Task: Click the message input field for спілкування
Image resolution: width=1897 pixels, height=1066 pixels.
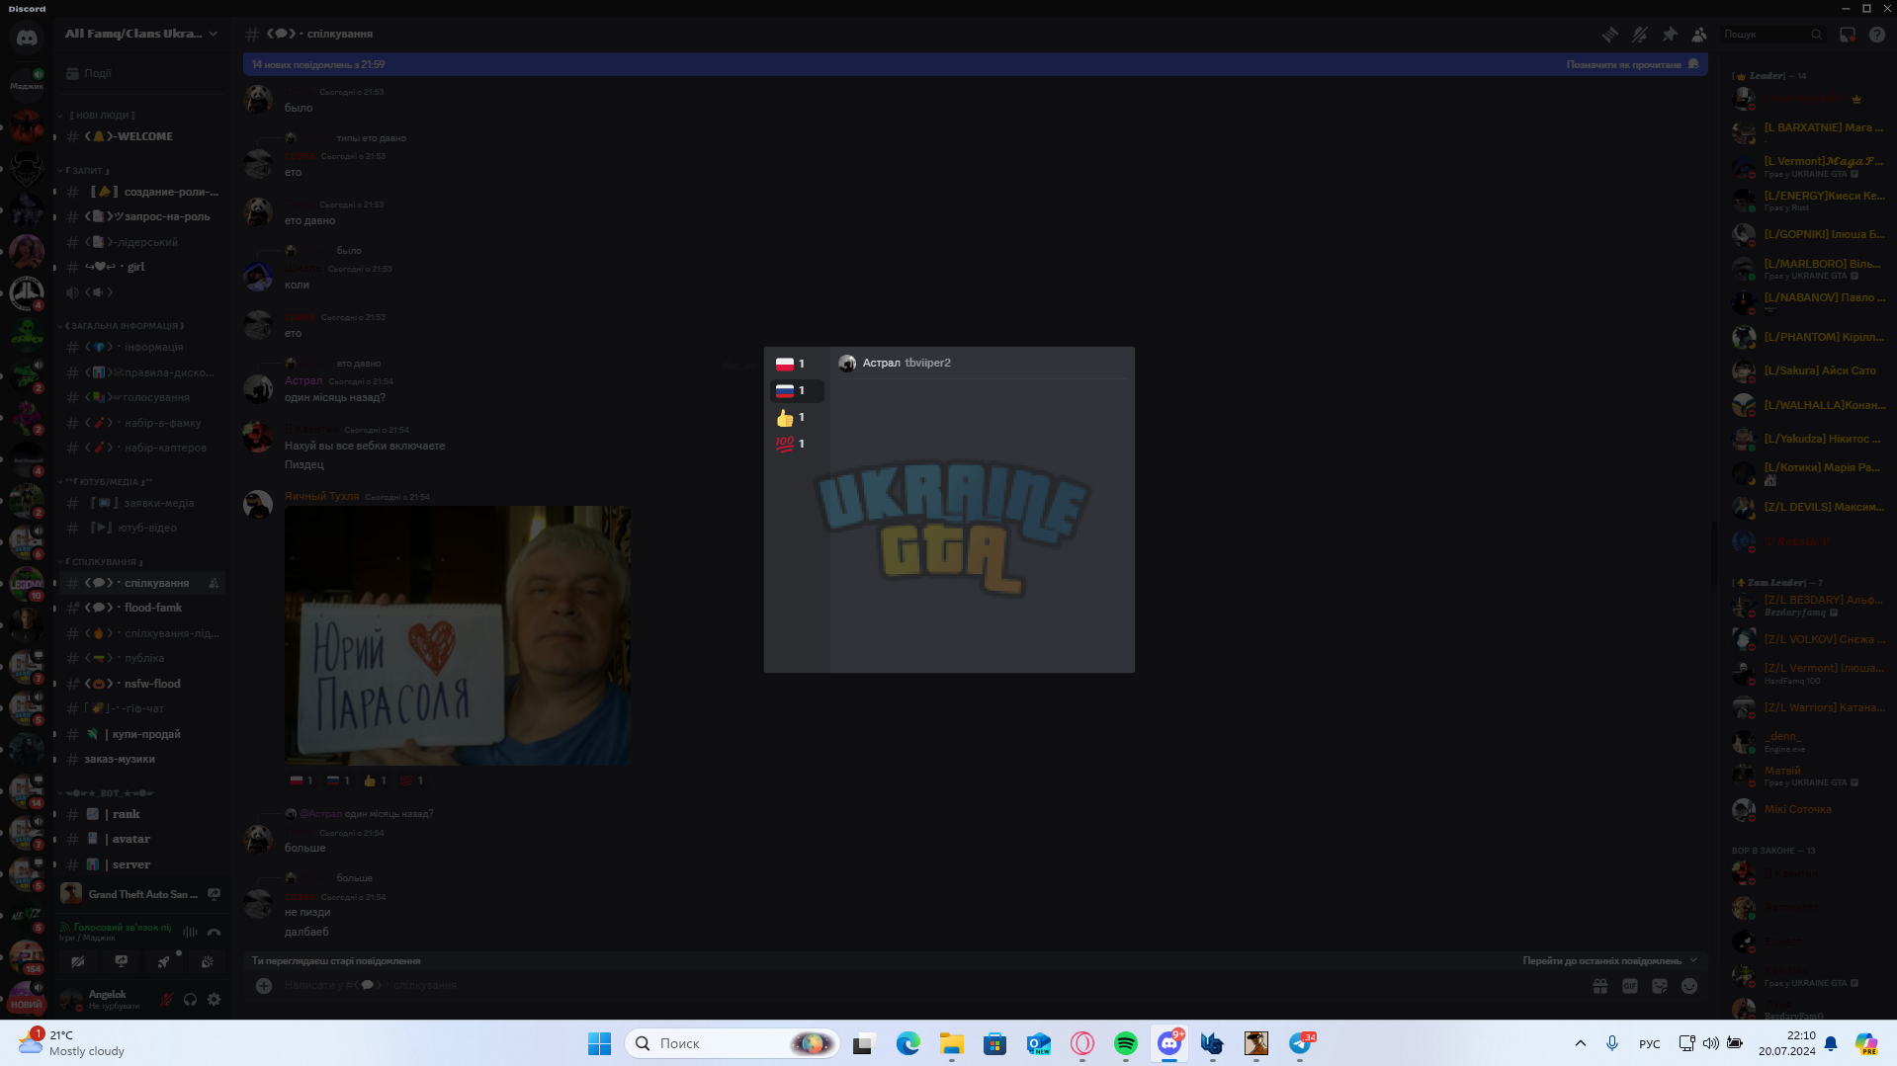Action: click(x=929, y=985)
